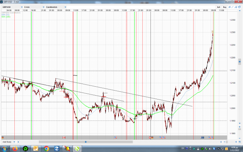Open the indicators zigzag icon in chart toolbar
243x152 pixels.
pos(229,7)
